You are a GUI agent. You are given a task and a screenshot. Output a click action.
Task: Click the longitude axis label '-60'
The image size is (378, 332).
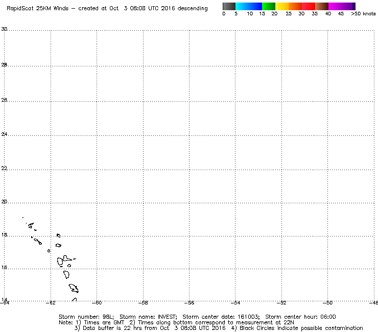[97, 303]
